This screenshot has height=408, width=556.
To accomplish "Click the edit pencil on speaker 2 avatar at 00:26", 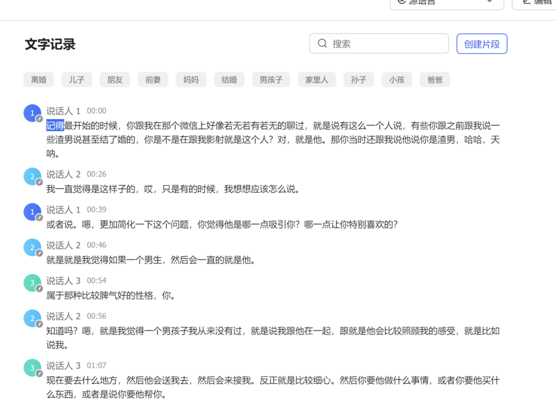I will [x=39, y=183].
